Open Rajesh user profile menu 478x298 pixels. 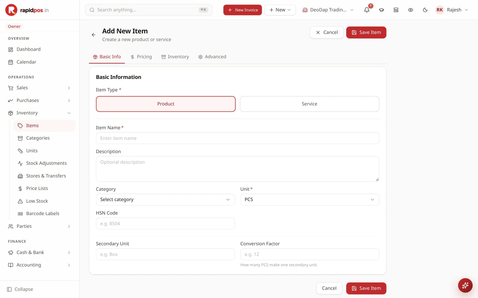point(452,10)
